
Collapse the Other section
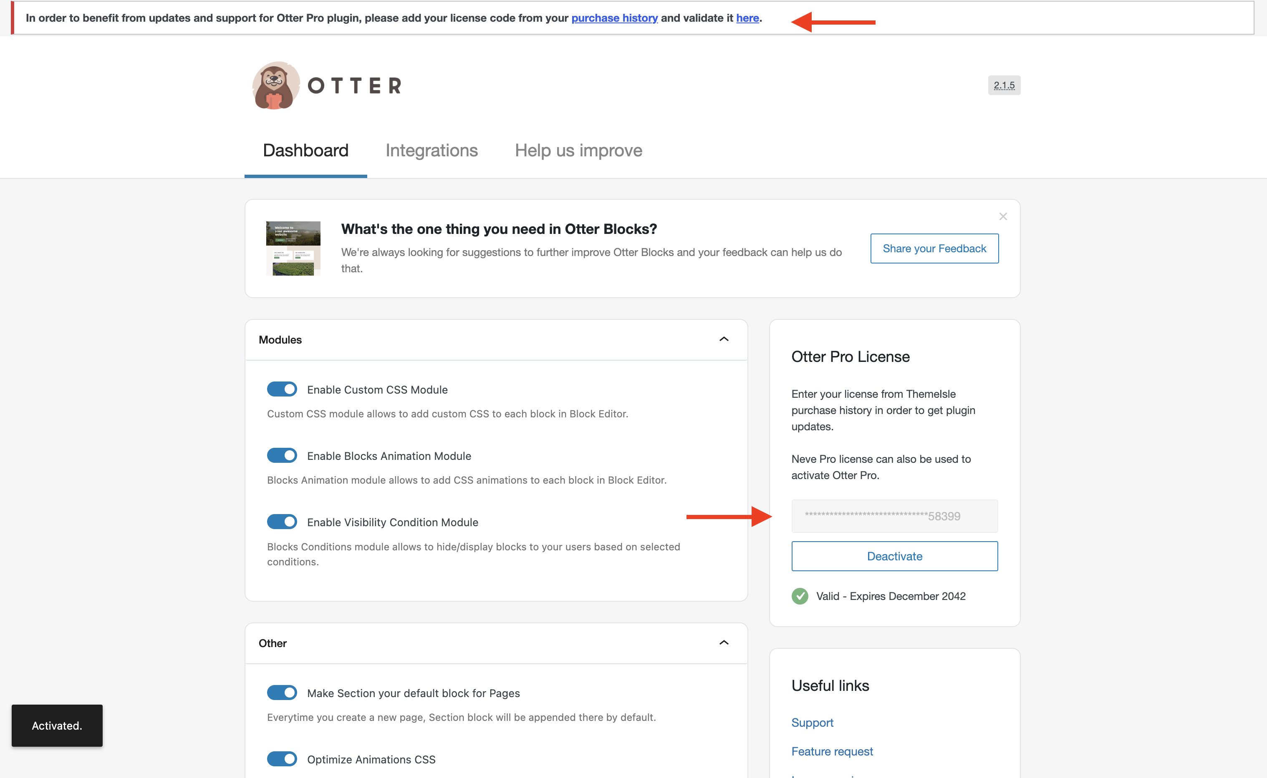point(724,642)
